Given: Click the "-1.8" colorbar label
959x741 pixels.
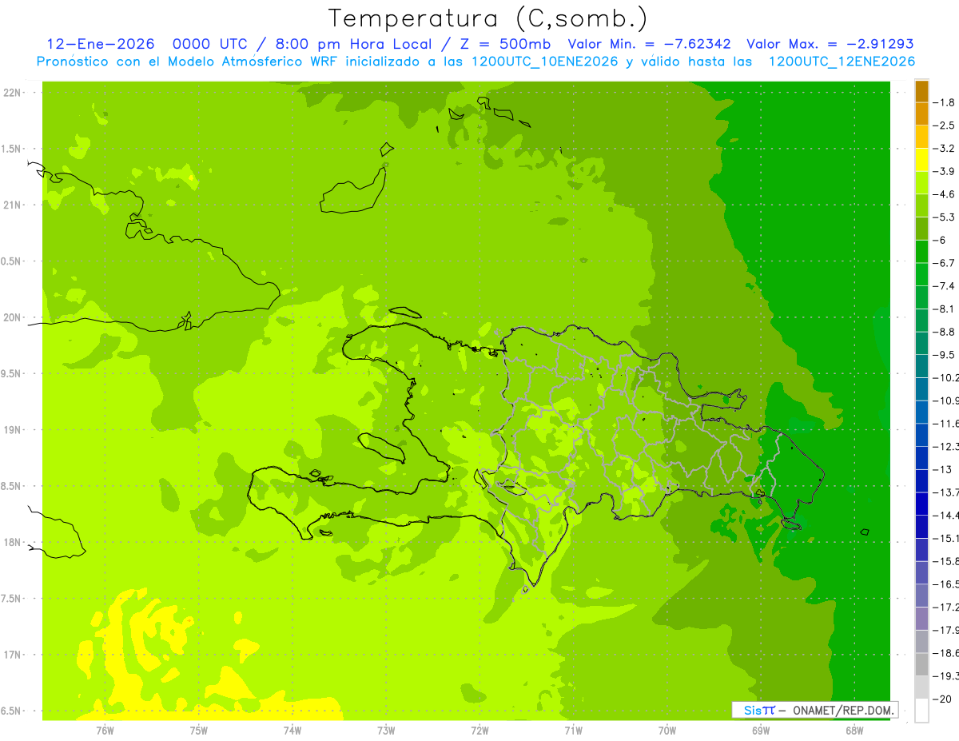Looking at the screenshot, I should [944, 102].
